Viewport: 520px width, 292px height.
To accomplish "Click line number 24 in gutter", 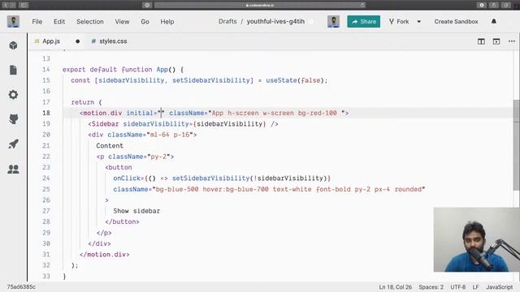I will click(46, 178).
